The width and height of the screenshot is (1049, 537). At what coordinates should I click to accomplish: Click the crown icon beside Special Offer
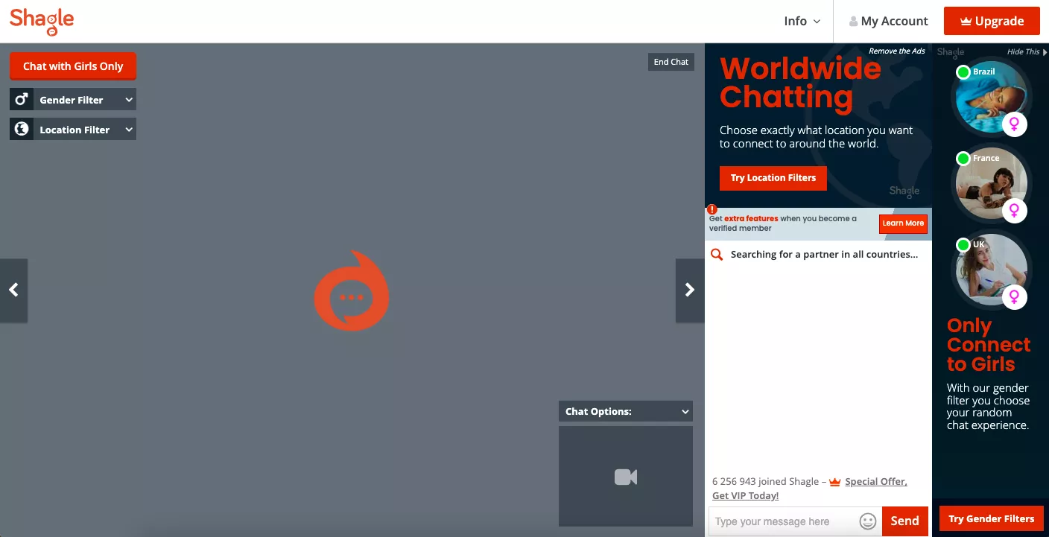pyautogui.click(x=834, y=482)
